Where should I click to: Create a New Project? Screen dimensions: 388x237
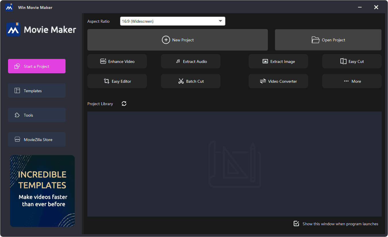click(x=178, y=40)
